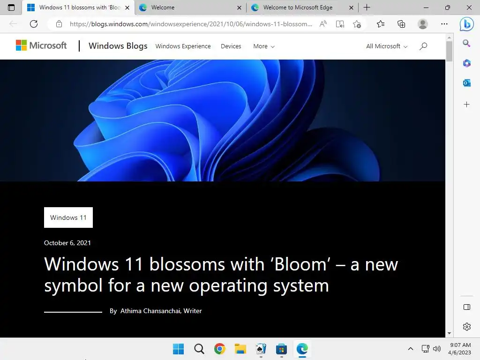Expand the All Microsoft menu
Image resolution: width=480 pixels, height=360 pixels.
click(387, 46)
